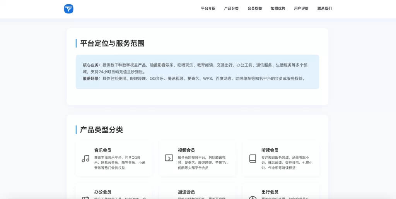Click the video play icon in 视频会员 card

169,158
